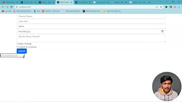This screenshot has width=182, height=102.
Task: Close the React maste tab
Action: 72,2
